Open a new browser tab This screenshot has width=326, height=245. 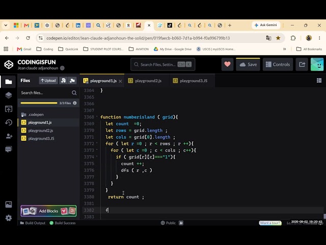pyautogui.click(x=230, y=25)
